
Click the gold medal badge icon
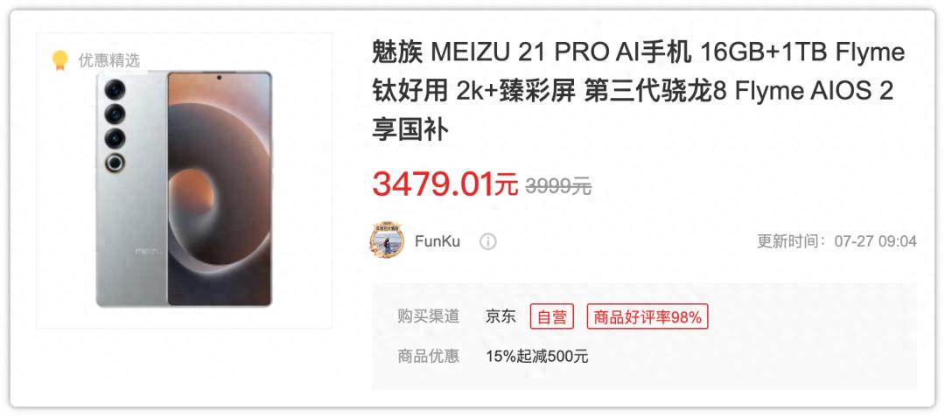[59, 60]
